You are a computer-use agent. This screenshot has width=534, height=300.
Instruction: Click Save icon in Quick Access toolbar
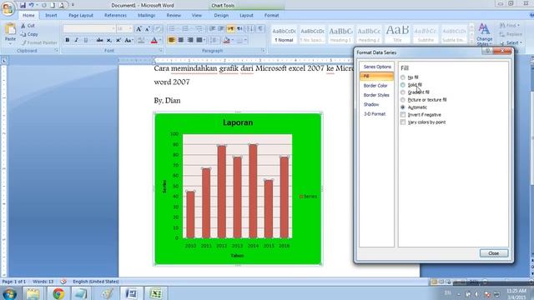coord(23,5)
